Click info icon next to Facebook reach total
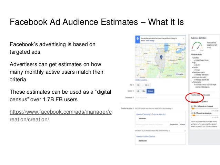The height and width of the screenshot is (165, 220). click(218, 111)
